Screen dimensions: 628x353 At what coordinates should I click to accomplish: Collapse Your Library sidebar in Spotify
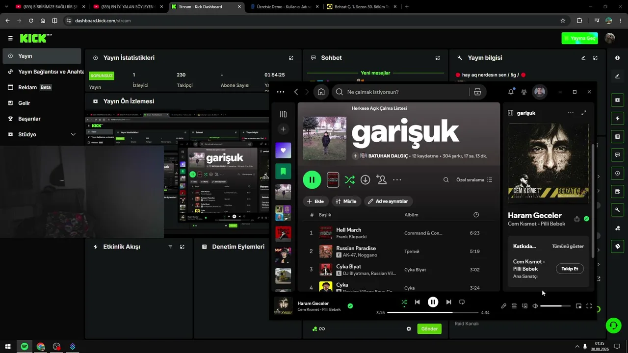pos(283,114)
